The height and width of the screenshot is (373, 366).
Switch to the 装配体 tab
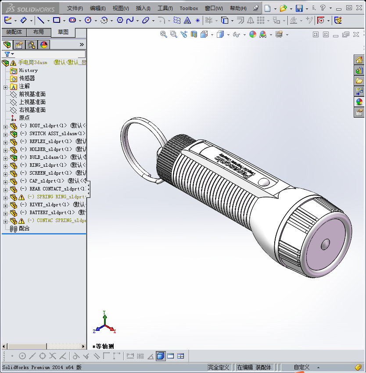[14, 32]
